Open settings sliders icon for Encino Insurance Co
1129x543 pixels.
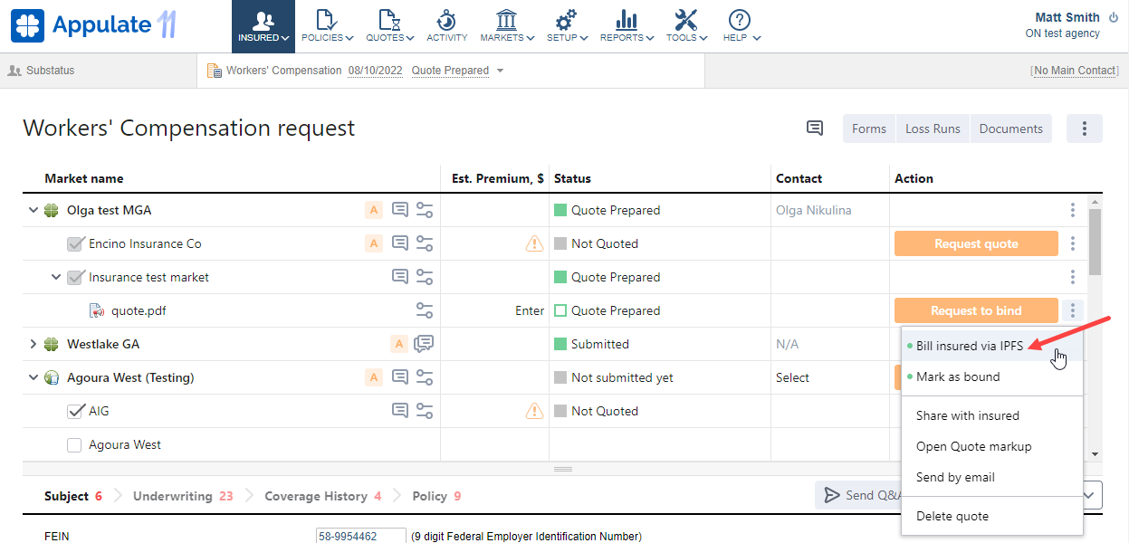425,243
